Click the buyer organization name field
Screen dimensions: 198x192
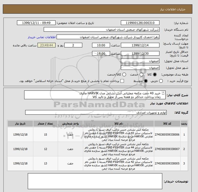[102, 29]
